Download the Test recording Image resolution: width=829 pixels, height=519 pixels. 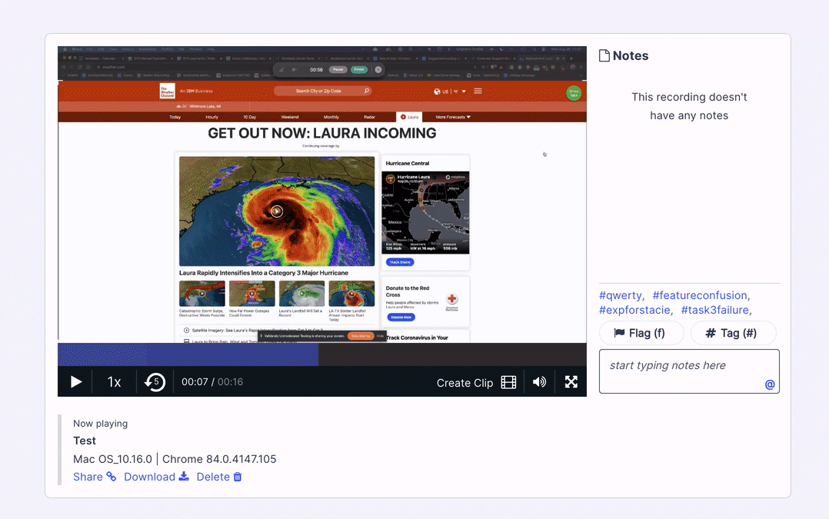pyautogui.click(x=156, y=477)
